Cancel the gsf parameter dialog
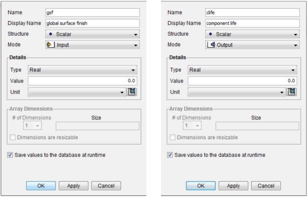Image resolution: width=308 pixels, height=197 pixels. click(x=106, y=186)
